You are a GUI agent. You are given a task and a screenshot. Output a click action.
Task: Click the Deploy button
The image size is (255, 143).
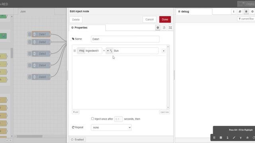pos(246,4)
